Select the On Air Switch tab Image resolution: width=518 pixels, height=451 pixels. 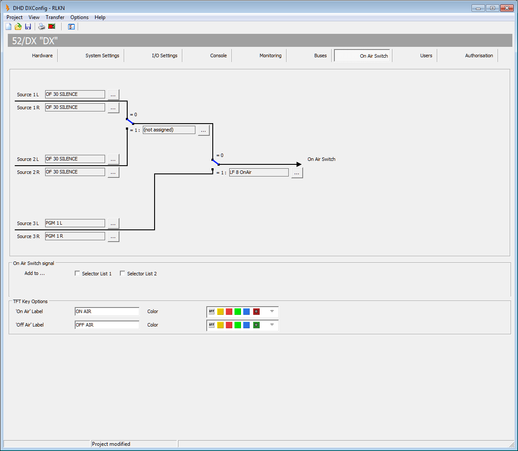point(362,56)
